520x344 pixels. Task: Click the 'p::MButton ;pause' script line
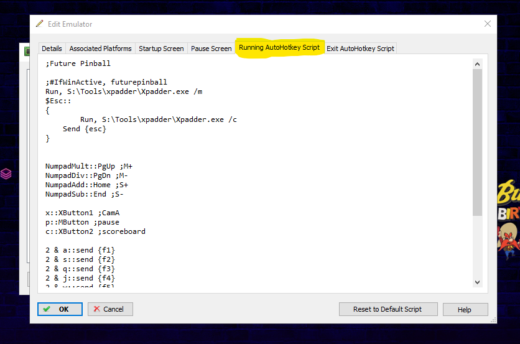pos(82,222)
